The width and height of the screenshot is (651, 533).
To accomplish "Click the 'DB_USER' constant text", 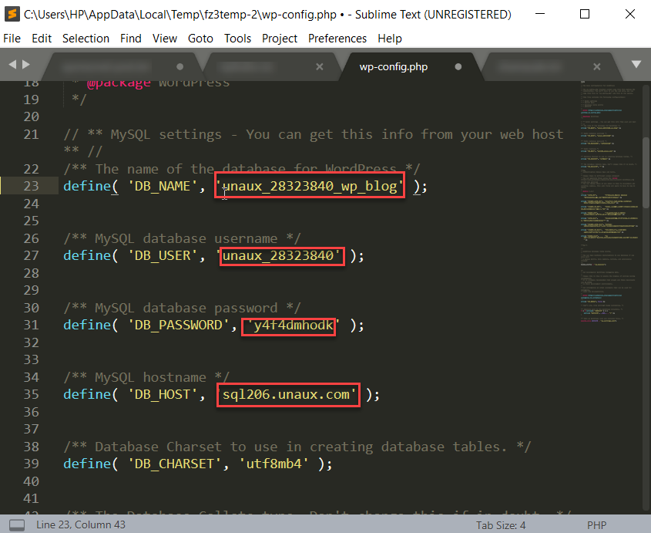I will click(163, 255).
